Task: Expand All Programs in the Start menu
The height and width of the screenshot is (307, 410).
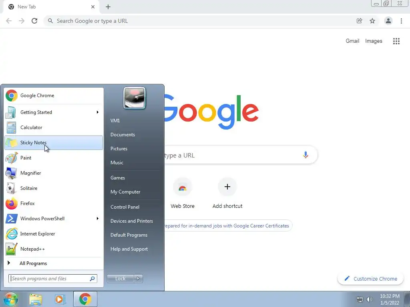Action: 54,263
